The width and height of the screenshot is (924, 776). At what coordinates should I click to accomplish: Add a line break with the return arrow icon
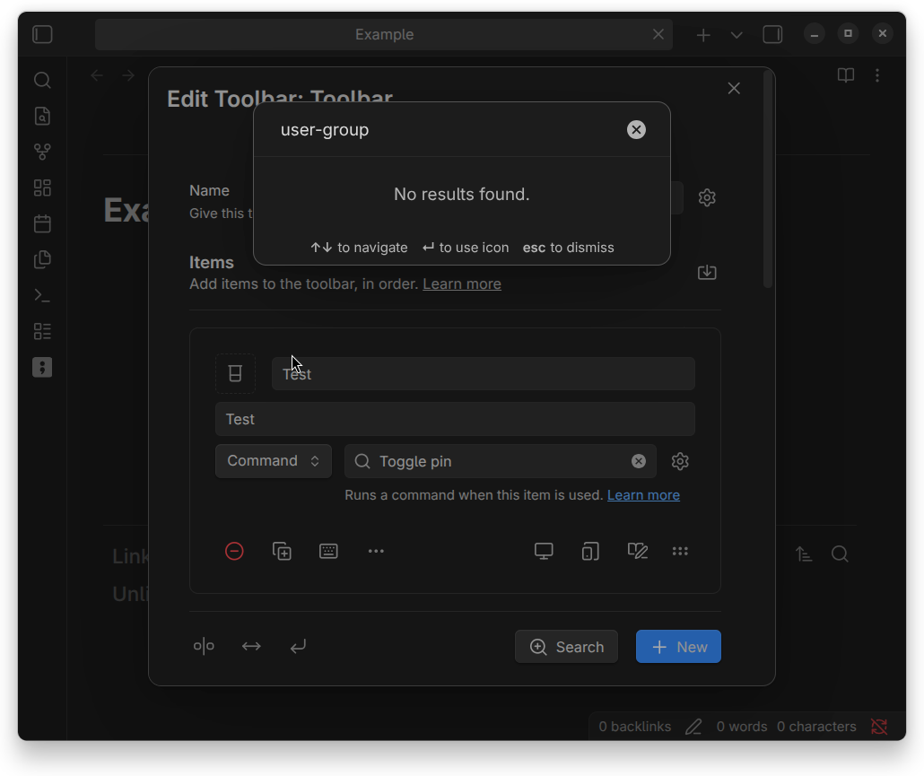(298, 647)
